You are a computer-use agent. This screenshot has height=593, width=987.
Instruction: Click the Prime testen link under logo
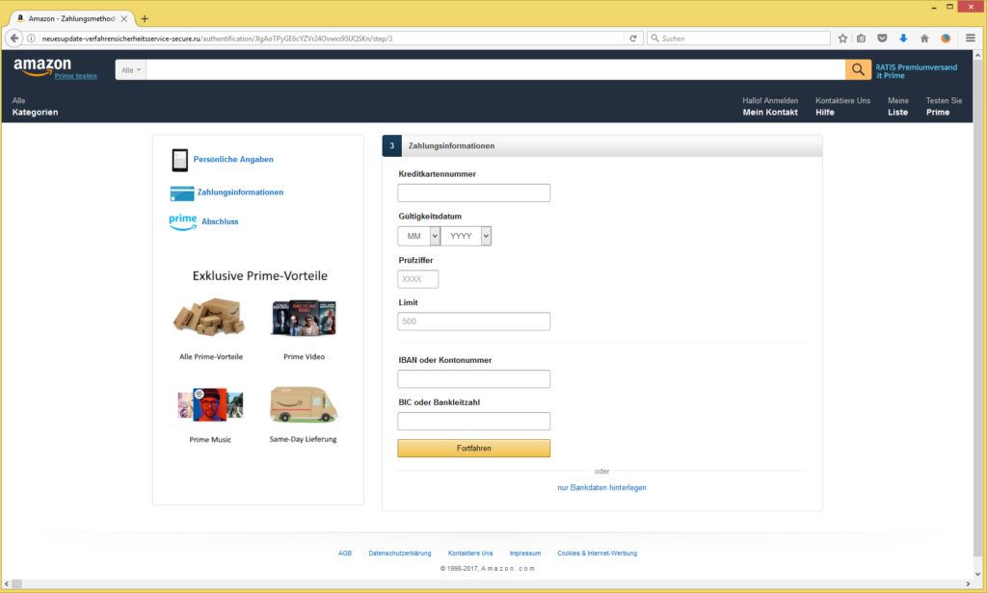[76, 76]
